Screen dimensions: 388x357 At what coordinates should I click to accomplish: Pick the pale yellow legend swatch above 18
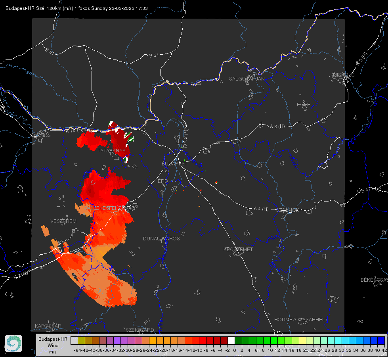(302, 341)
